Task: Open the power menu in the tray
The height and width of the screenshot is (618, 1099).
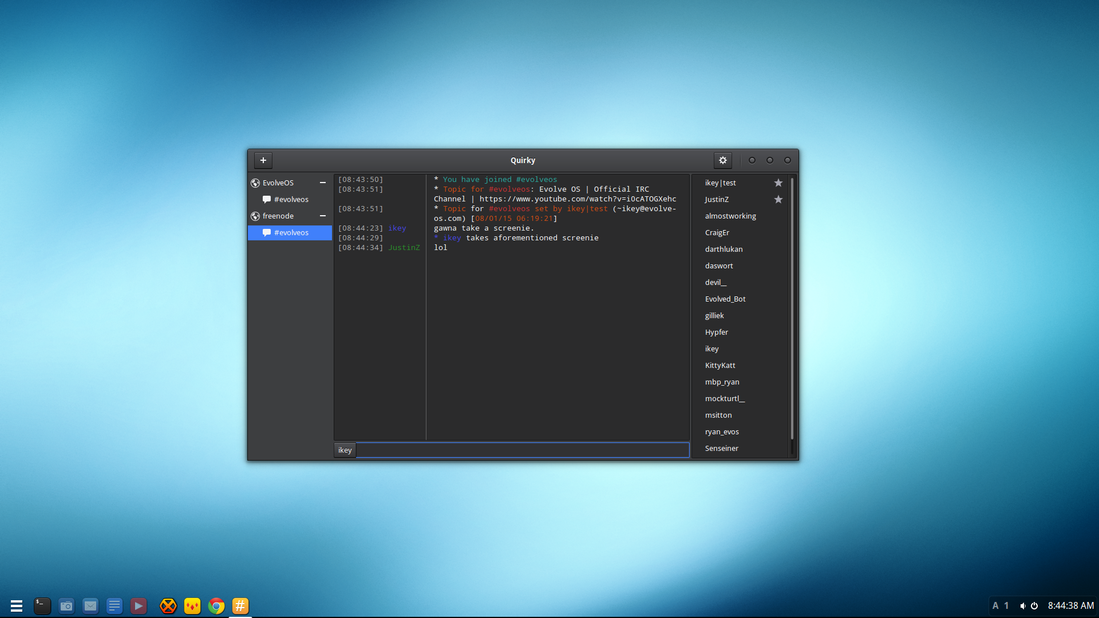Action: point(1034,606)
